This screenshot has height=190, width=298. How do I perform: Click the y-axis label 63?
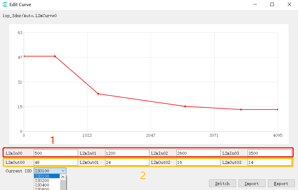tap(20, 33)
